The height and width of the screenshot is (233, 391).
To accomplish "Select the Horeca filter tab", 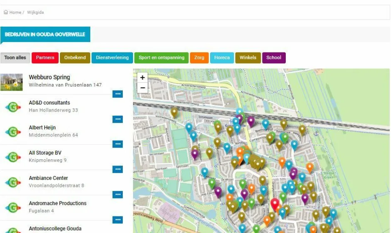I will (222, 58).
